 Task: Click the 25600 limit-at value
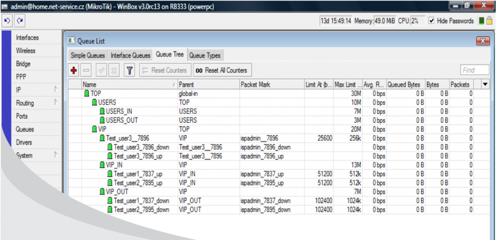pyautogui.click(x=325, y=138)
